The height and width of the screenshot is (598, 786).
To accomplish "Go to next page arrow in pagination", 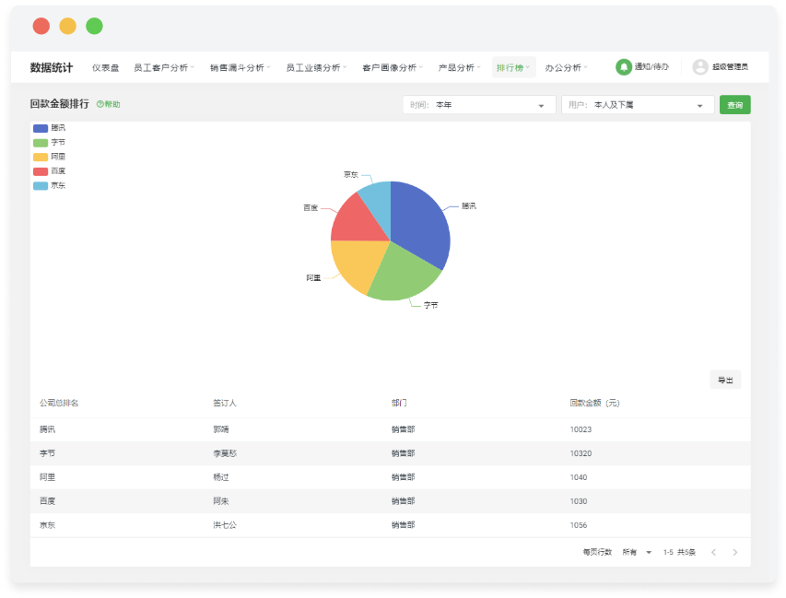I will point(735,552).
